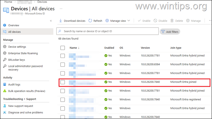
Task: Click the Local administrator password recovery key icon
Action: (x=5, y=66)
